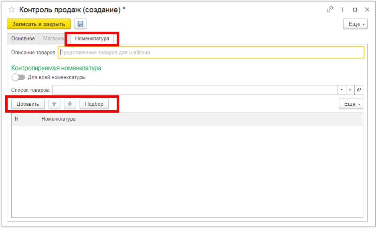Click inside the Список товаров field
The image size is (376, 228).
[195, 90]
